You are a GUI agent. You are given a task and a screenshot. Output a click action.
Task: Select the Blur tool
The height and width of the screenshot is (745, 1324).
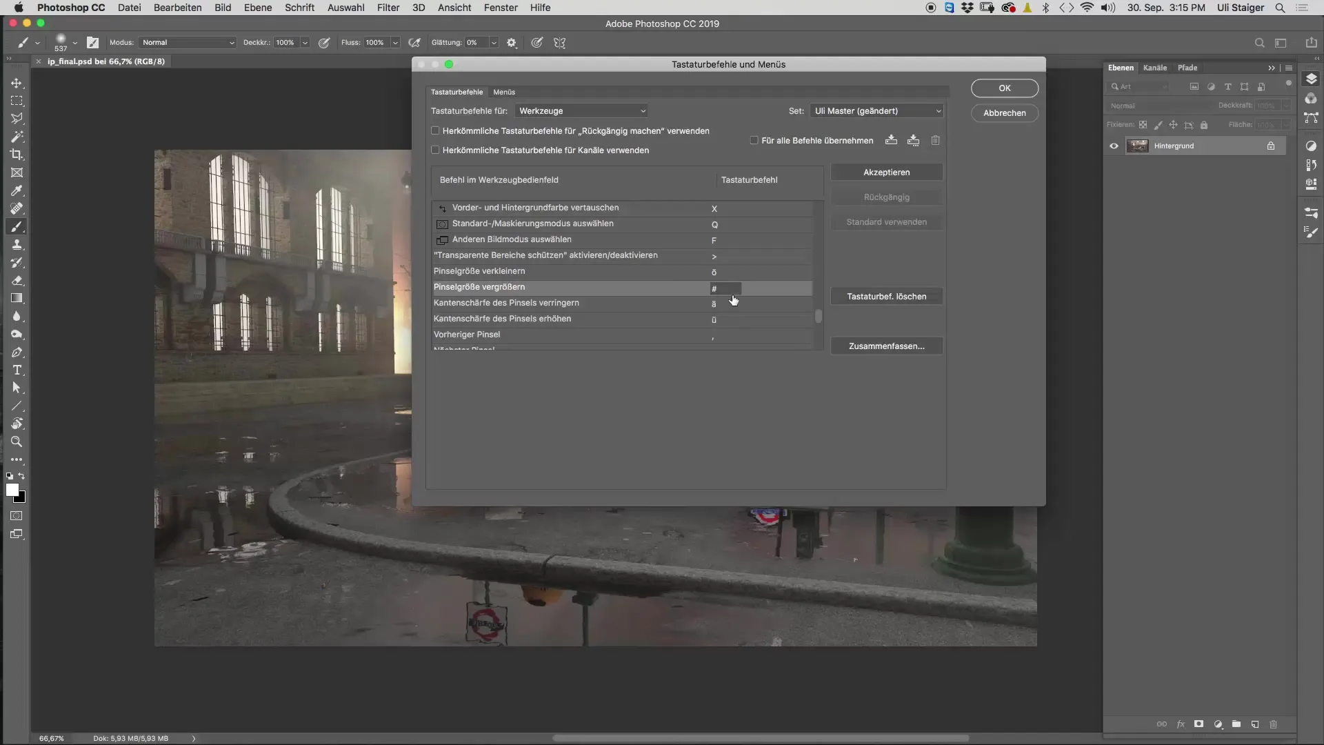pyautogui.click(x=17, y=316)
